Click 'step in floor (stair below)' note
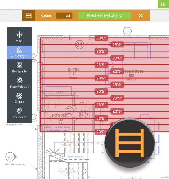The width and height of the screenshot is (169, 179). coord(58,127)
